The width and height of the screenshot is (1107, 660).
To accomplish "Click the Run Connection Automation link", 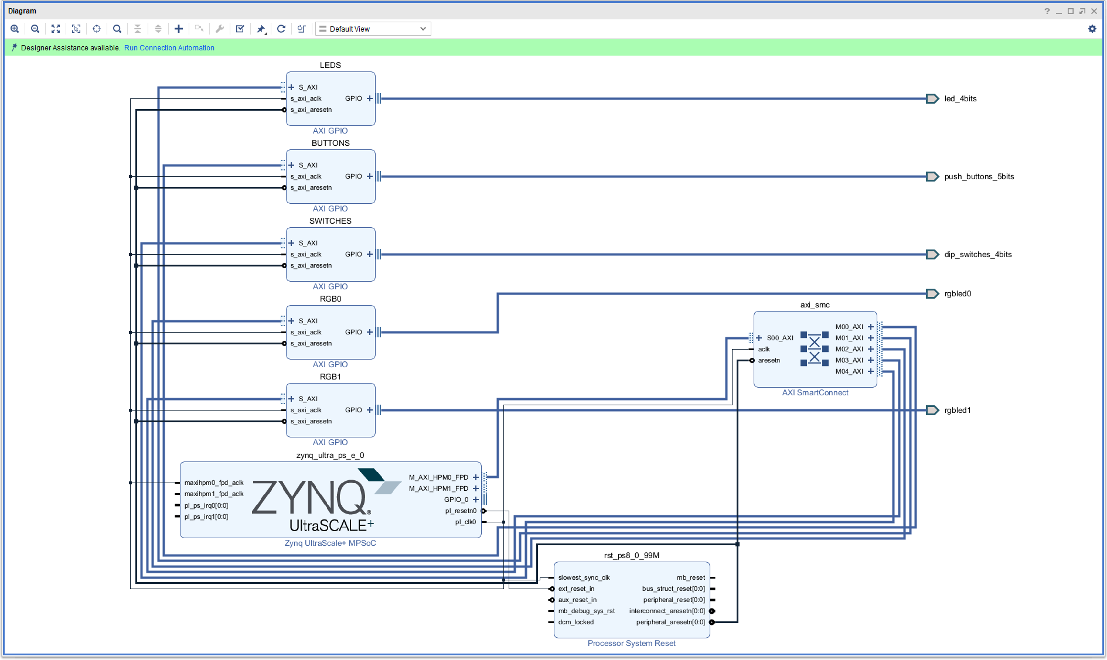I will click(169, 48).
